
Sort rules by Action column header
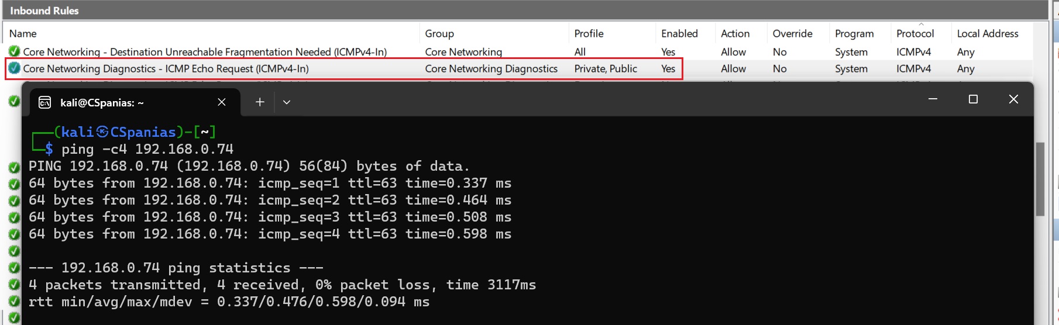pos(735,34)
